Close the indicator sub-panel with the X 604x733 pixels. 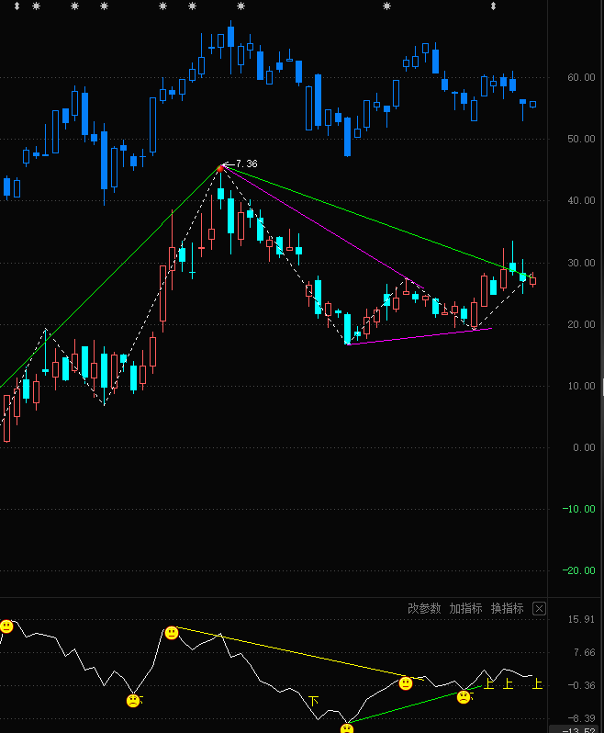539,609
